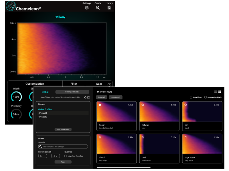Select the hallway profile thumbnail
The height and width of the screenshot is (171, 229).
coord(159,112)
